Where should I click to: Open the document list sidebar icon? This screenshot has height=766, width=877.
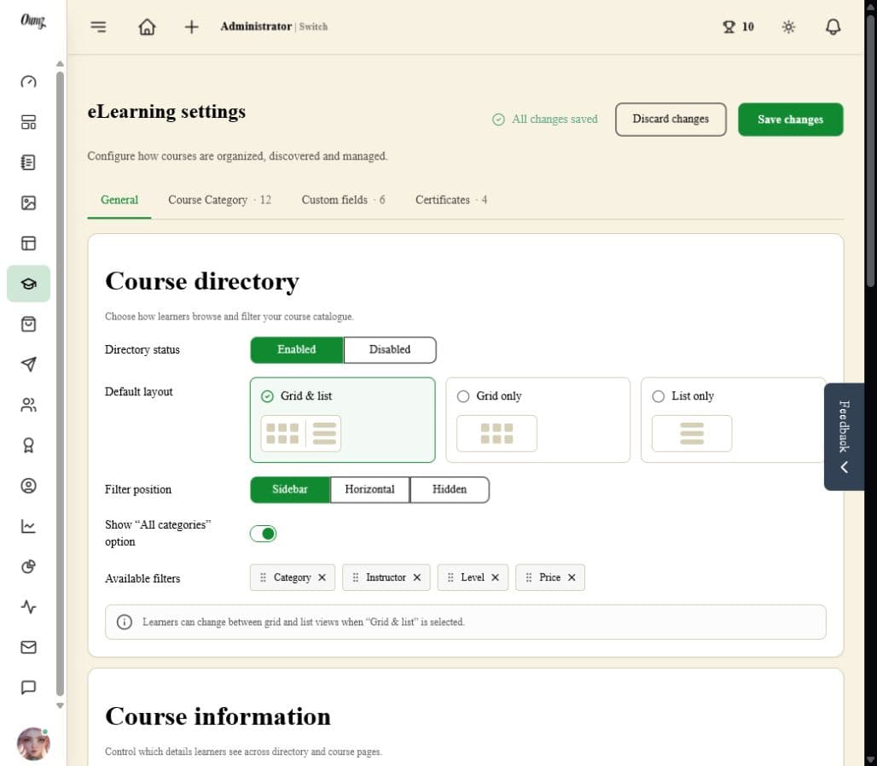(x=28, y=162)
